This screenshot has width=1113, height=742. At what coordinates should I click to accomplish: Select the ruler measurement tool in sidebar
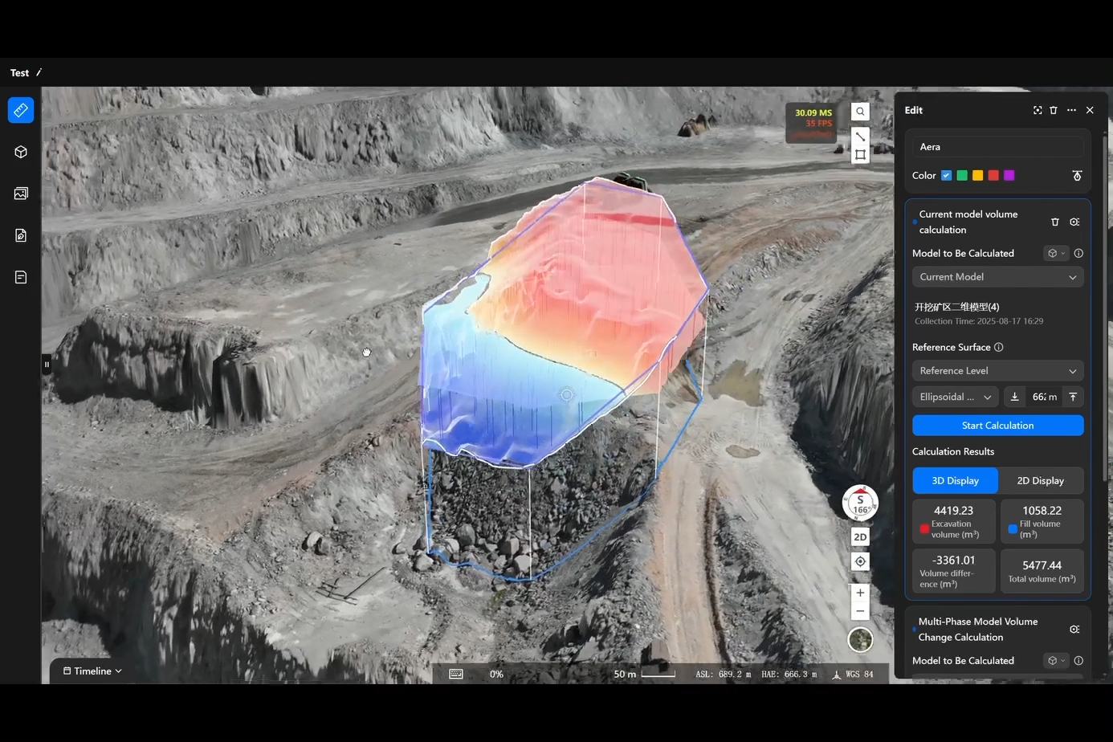[x=21, y=110]
